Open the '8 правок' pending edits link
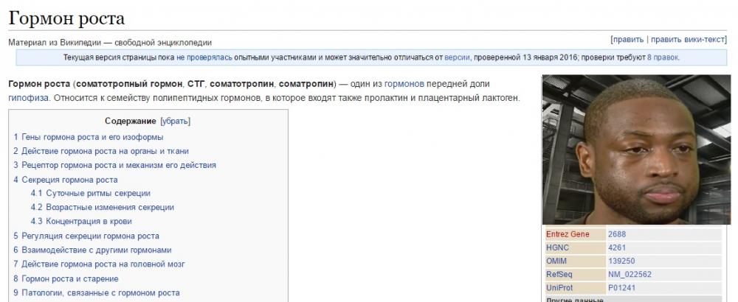 click(663, 57)
